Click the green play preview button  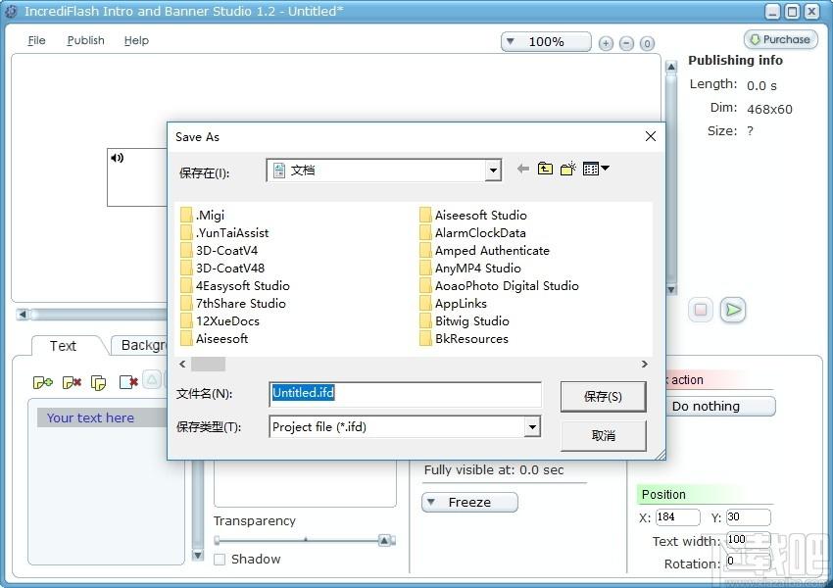point(733,310)
